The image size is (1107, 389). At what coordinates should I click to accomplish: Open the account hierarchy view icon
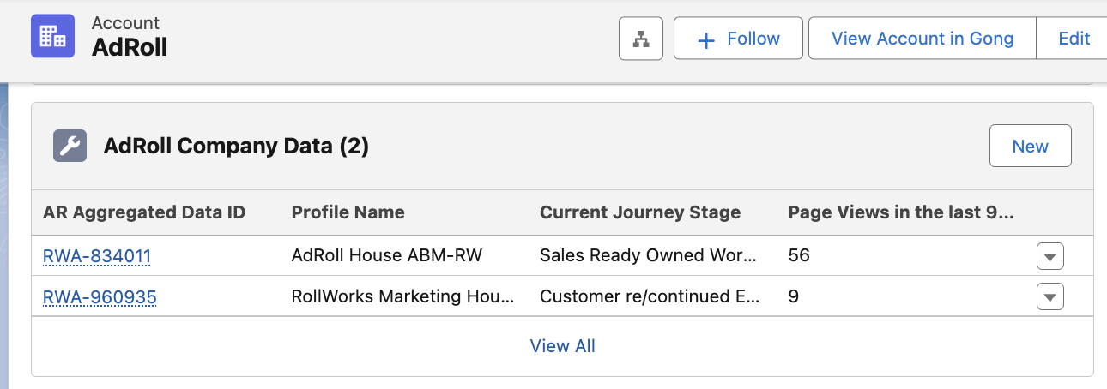point(641,39)
